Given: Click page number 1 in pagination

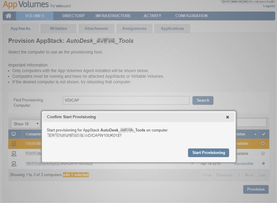Looking at the screenshot, I should 239,175.
